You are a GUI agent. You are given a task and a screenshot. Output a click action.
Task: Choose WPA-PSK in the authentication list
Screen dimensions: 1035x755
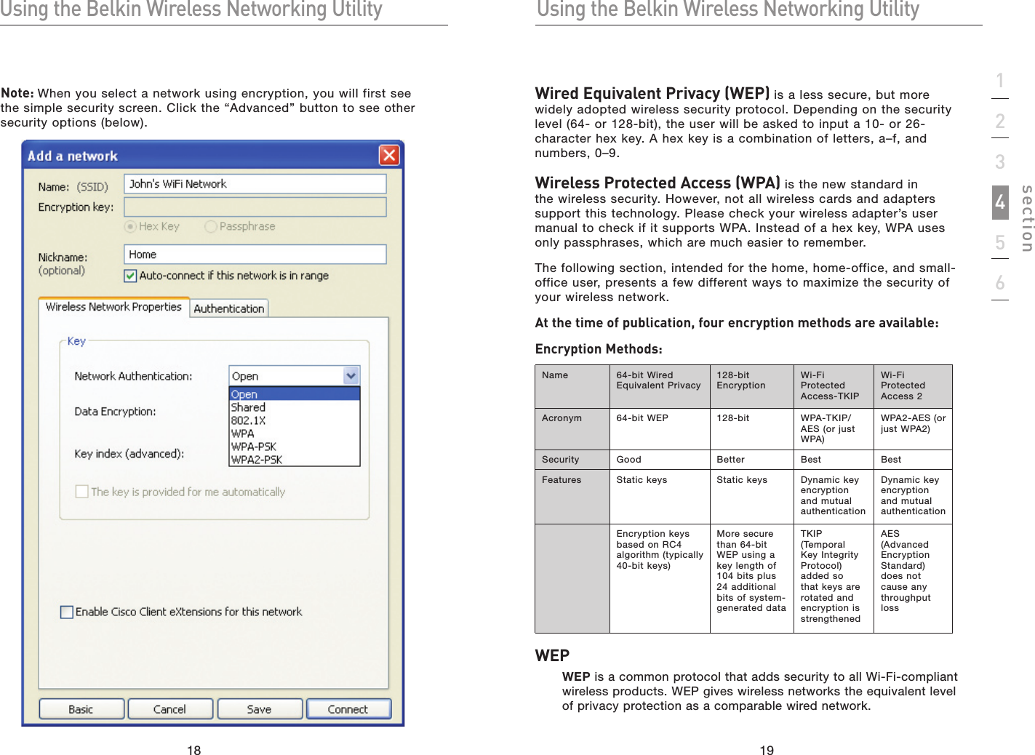295,447
